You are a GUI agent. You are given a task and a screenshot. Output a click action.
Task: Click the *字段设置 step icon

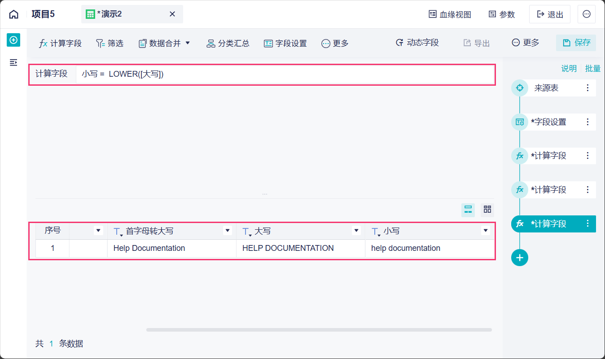520,122
